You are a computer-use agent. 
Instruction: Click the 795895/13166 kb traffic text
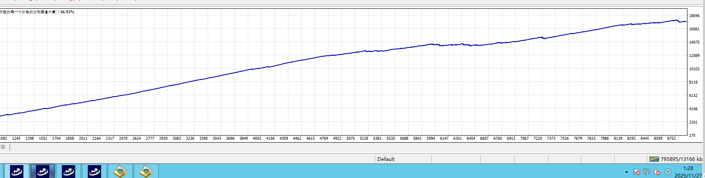(681, 159)
